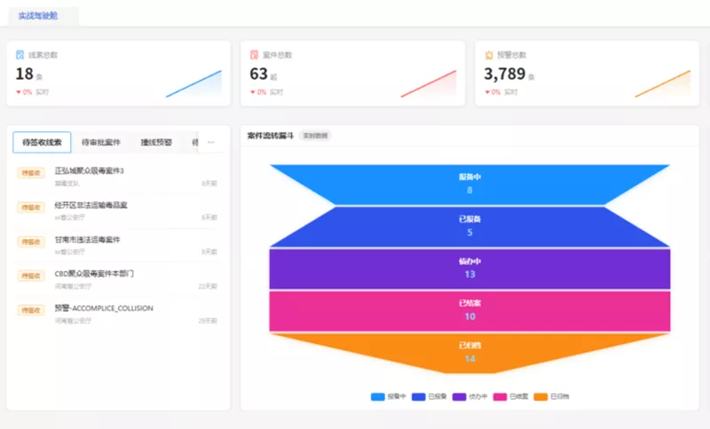Click the red down-arrow under 18
Image resolution: width=710 pixels, height=429 pixels.
pos(19,92)
